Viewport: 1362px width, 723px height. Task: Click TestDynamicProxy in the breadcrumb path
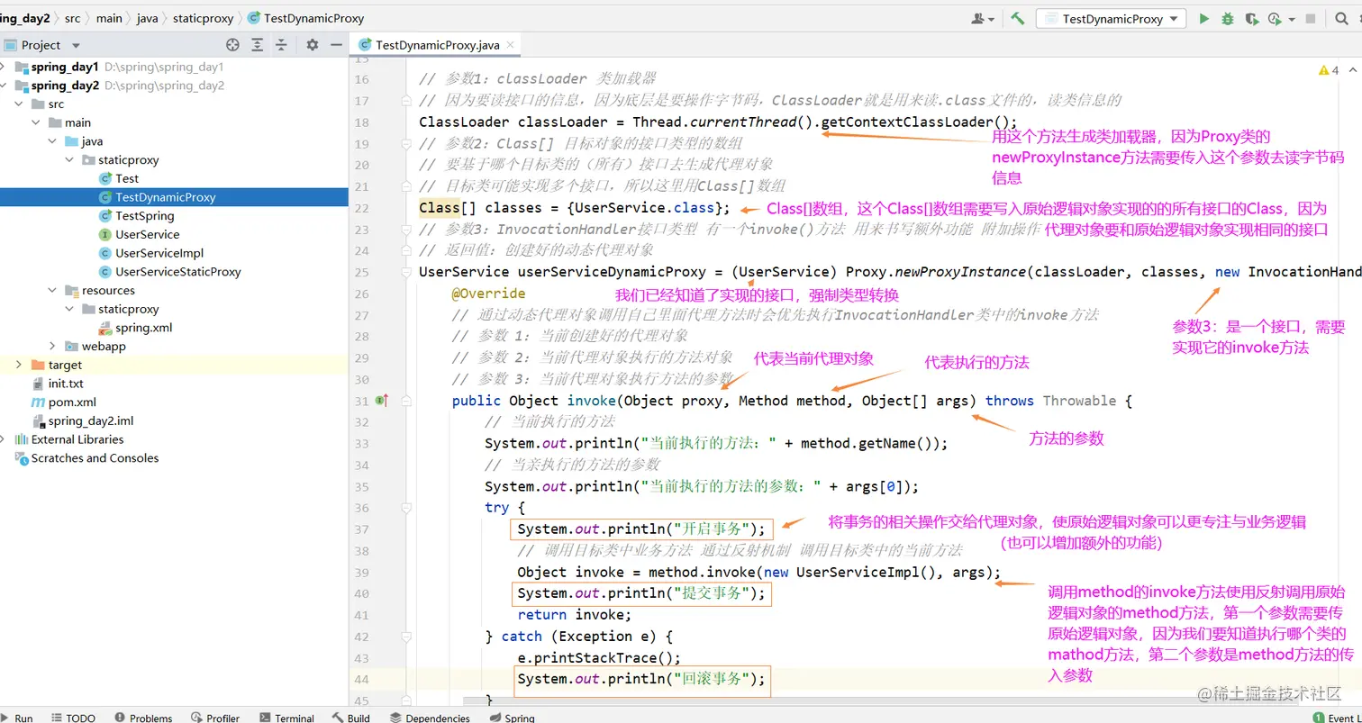pos(305,18)
